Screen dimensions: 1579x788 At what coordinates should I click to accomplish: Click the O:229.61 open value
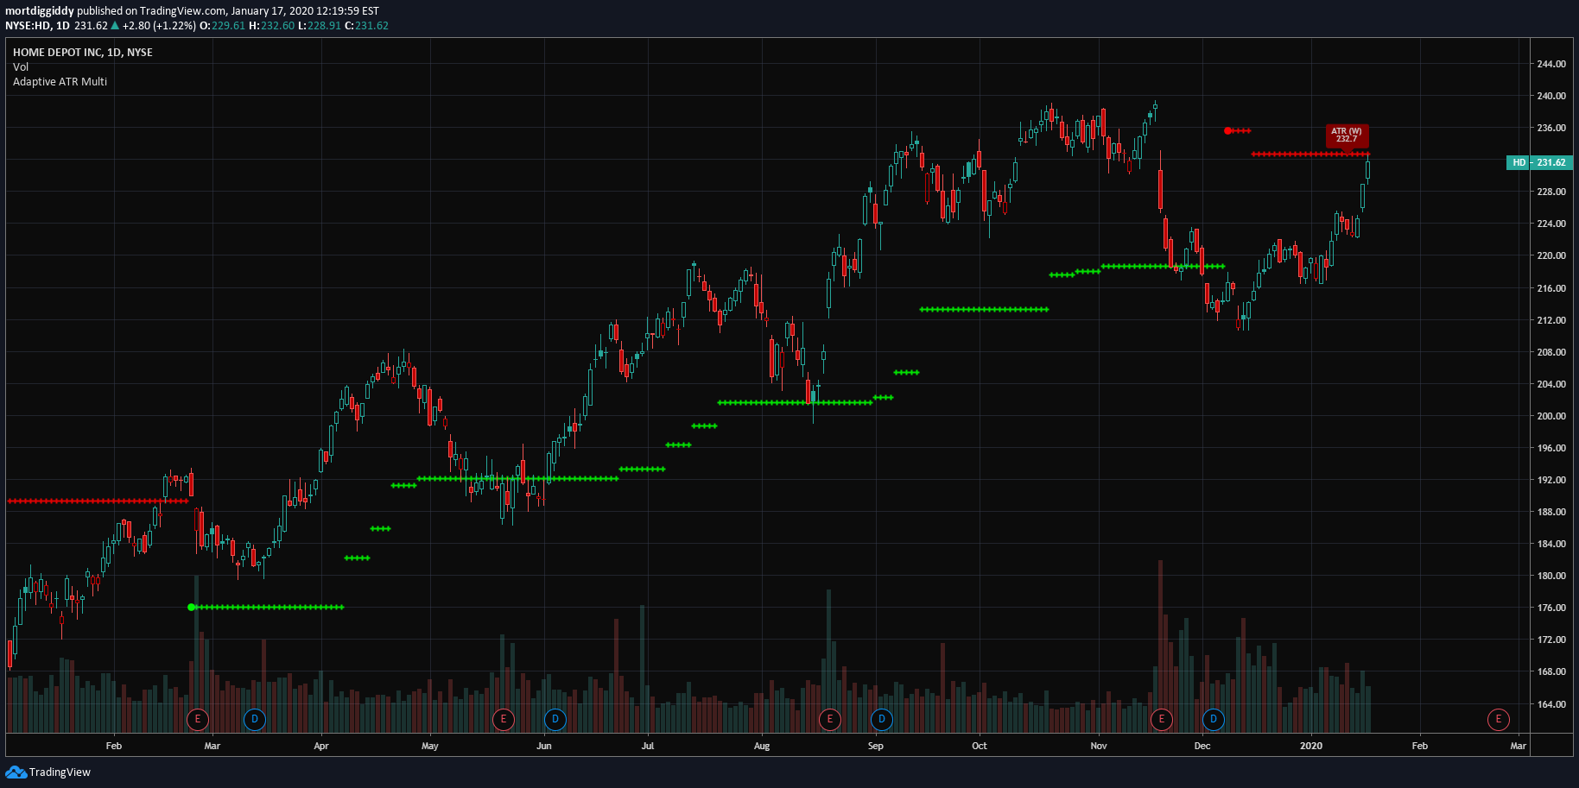click(223, 26)
